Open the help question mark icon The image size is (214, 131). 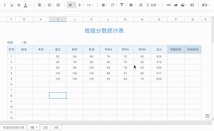(x=207, y=116)
